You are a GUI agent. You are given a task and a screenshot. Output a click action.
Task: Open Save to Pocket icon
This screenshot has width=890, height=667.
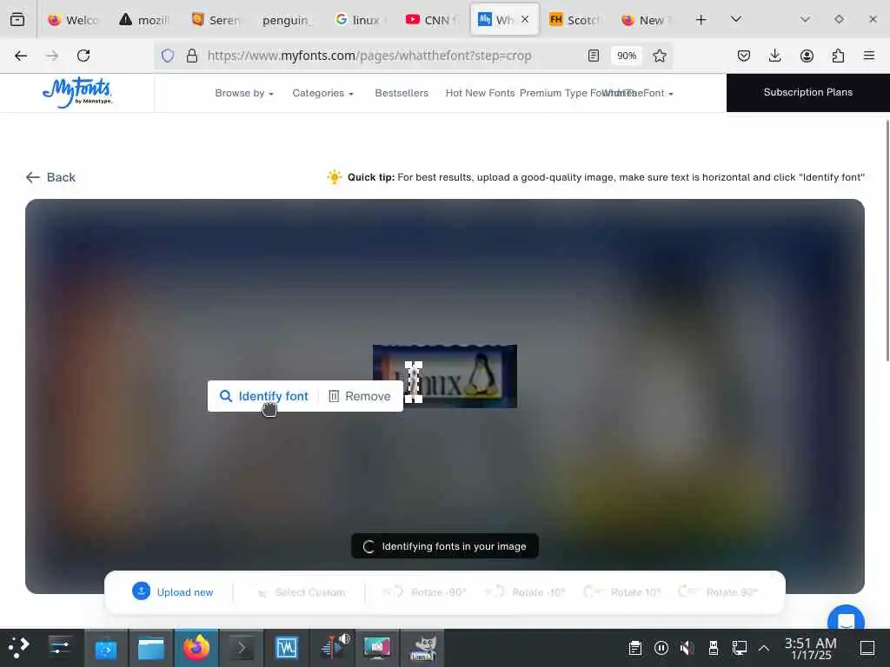tap(744, 56)
